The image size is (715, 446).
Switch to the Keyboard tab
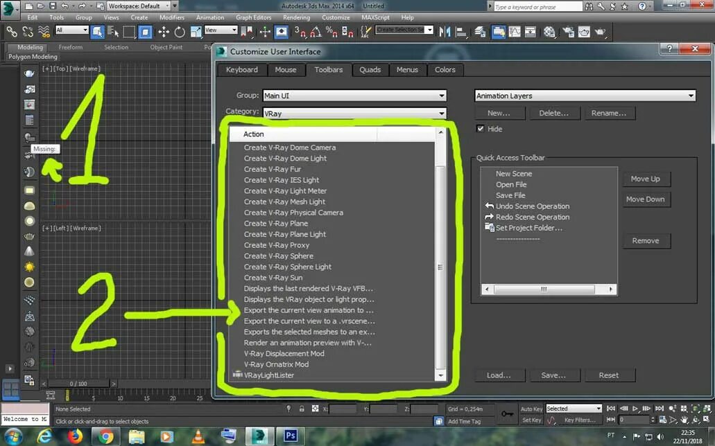pos(241,70)
